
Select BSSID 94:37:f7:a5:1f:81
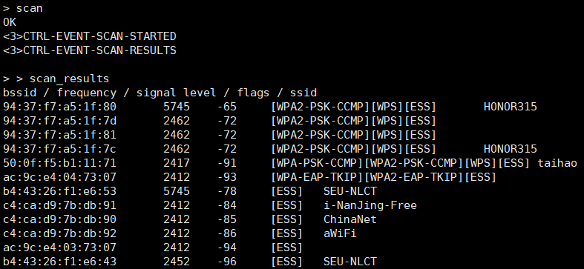[59, 135]
